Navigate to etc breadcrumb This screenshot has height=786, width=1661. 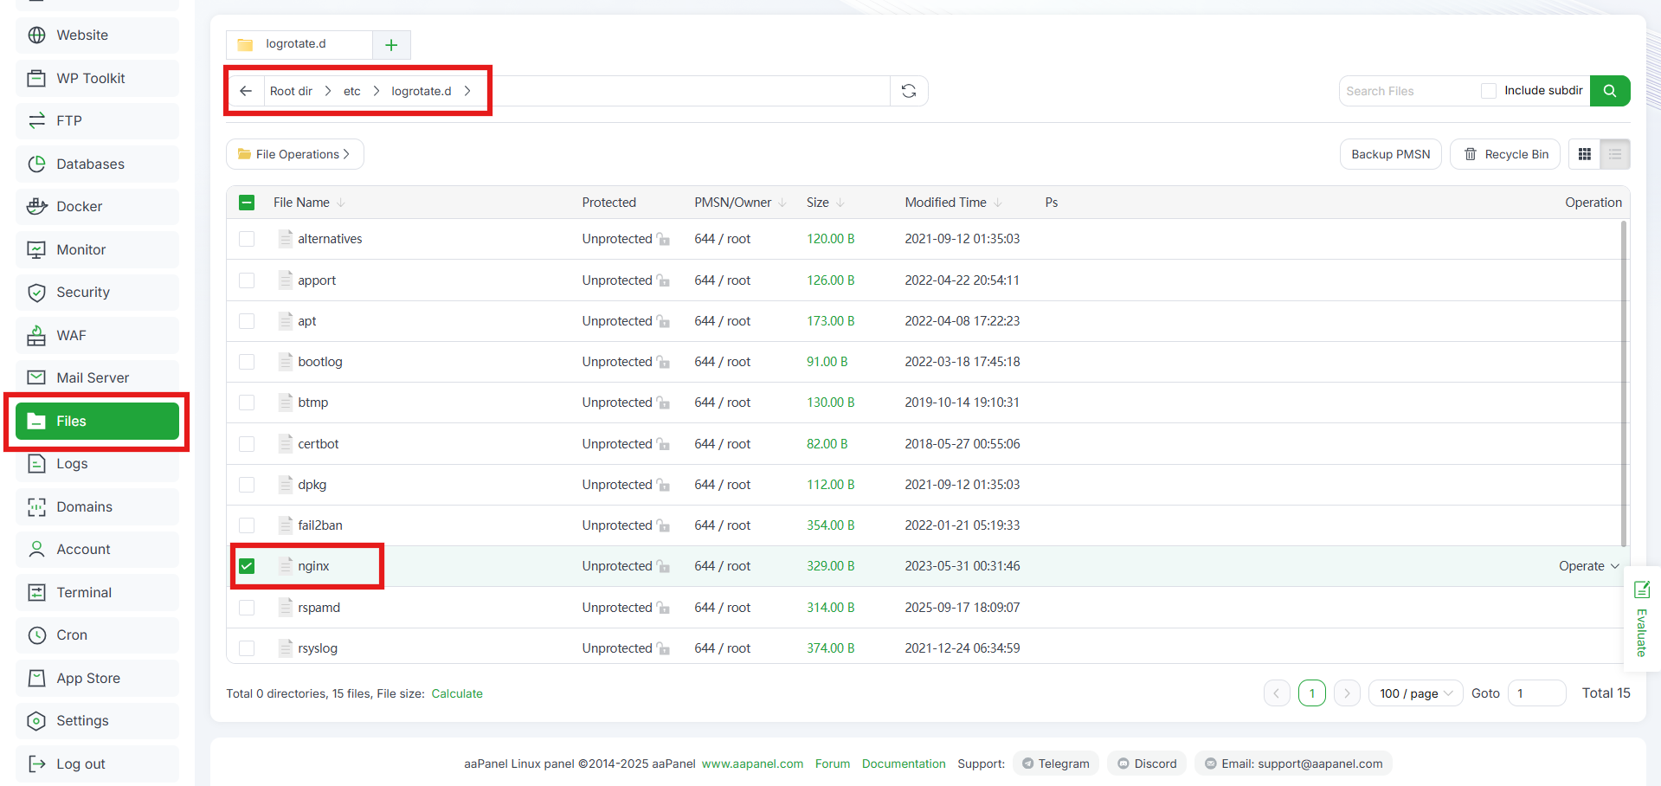[x=352, y=91]
